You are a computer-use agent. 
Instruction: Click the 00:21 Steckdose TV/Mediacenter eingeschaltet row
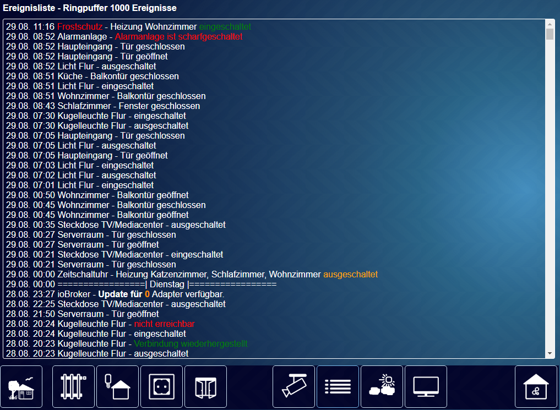[x=115, y=254]
